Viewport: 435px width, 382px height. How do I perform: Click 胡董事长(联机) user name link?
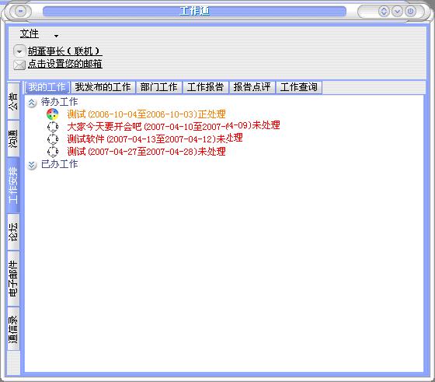65,51
